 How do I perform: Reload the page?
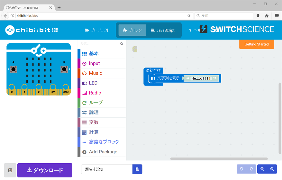click(x=189, y=16)
